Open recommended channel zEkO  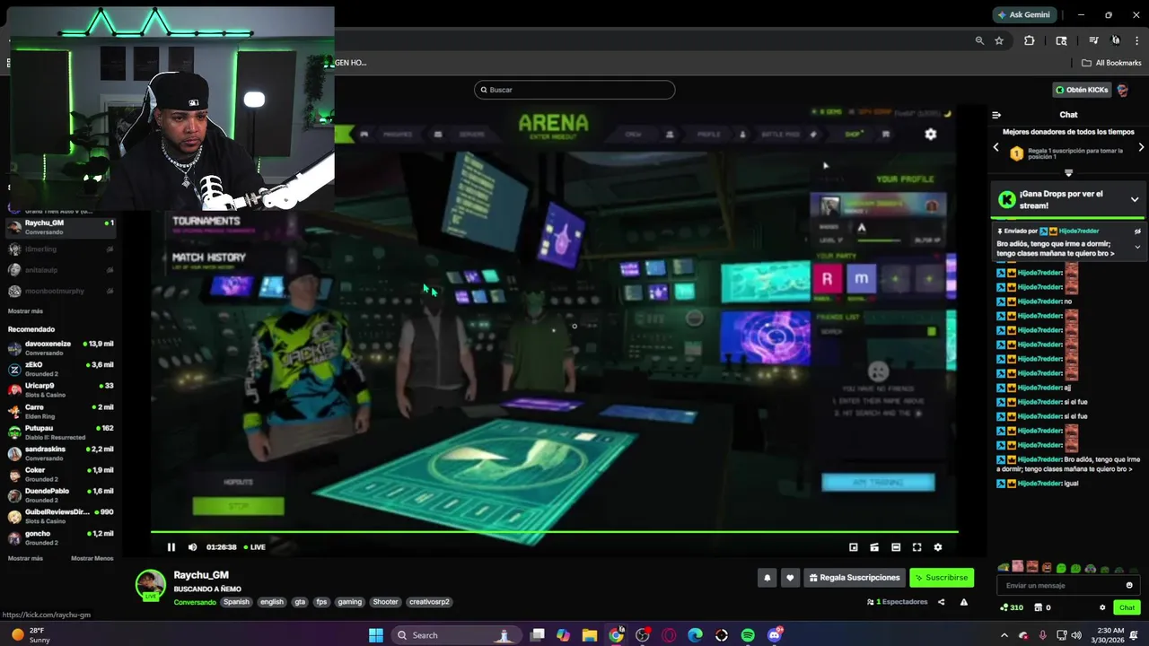click(x=61, y=369)
